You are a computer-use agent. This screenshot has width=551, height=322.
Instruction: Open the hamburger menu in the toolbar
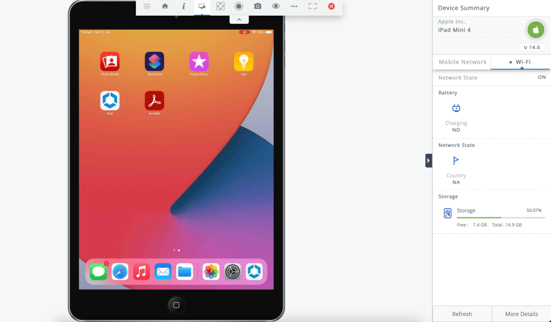pyautogui.click(x=147, y=6)
